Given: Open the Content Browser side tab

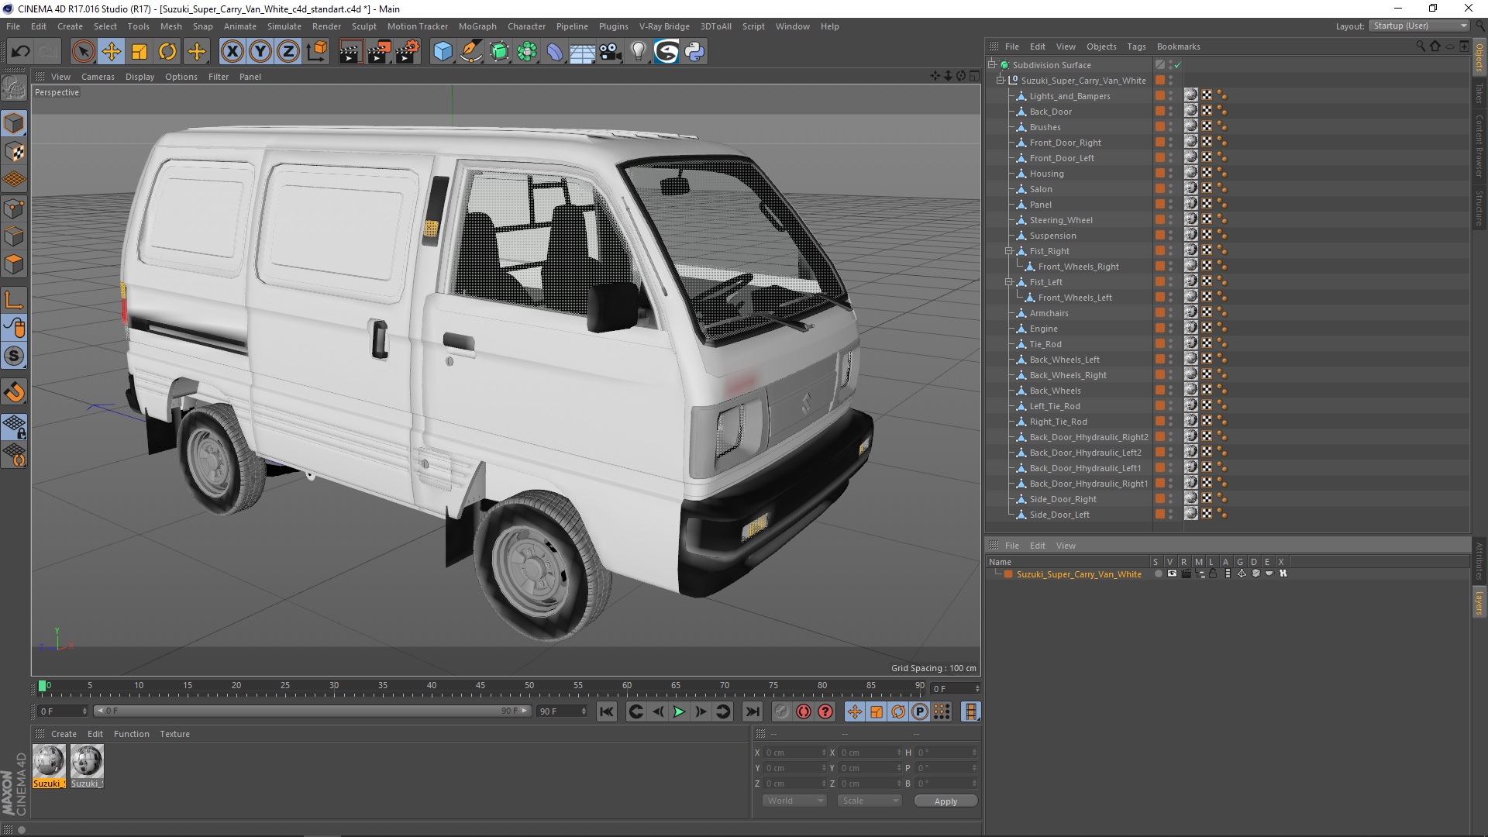Looking at the screenshot, I should point(1479,146).
